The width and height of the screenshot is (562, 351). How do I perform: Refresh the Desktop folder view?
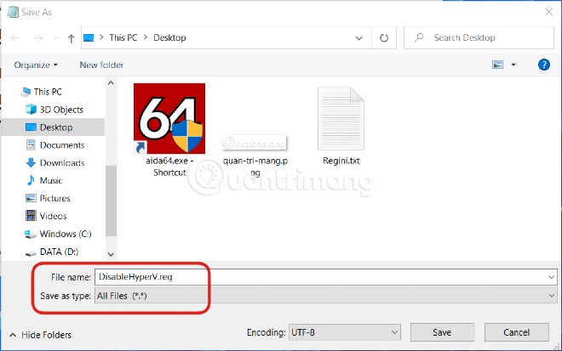(384, 37)
